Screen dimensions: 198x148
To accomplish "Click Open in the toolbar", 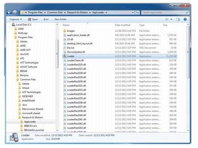I will [x=33, y=19].
